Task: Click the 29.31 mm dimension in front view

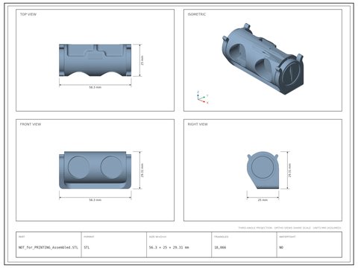Action: (142, 170)
